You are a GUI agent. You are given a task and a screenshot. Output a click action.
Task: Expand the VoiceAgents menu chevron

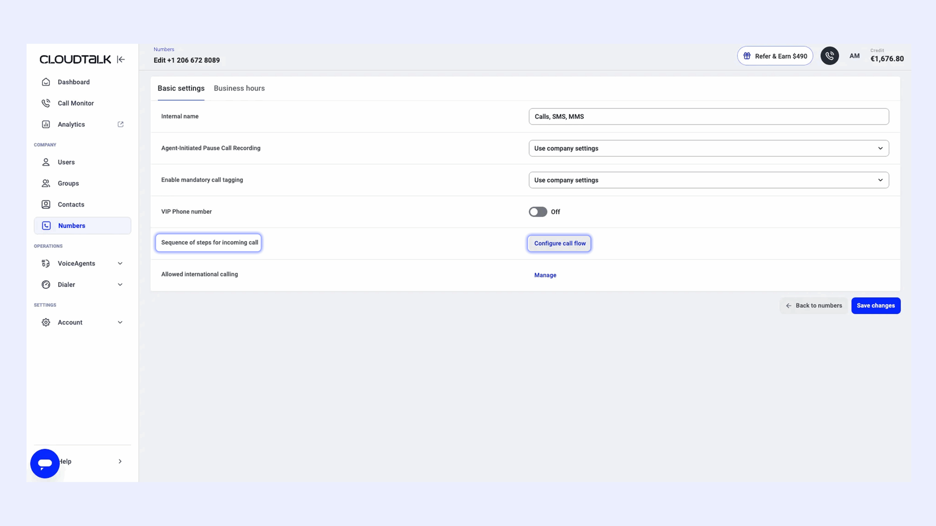pyautogui.click(x=120, y=263)
